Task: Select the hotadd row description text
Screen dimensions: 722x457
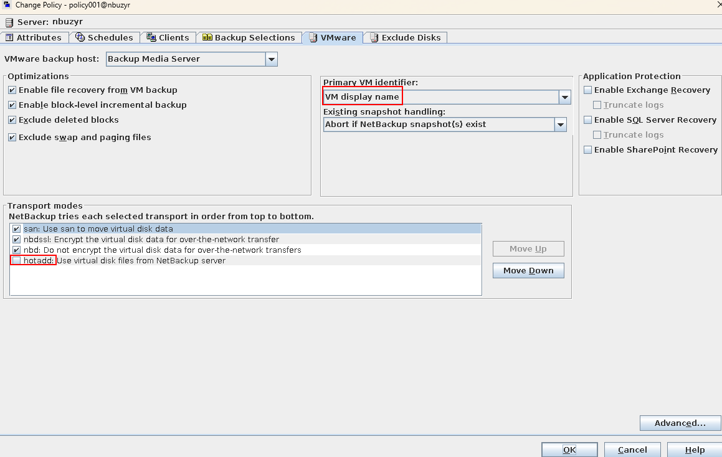Action: (x=141, y=260)
